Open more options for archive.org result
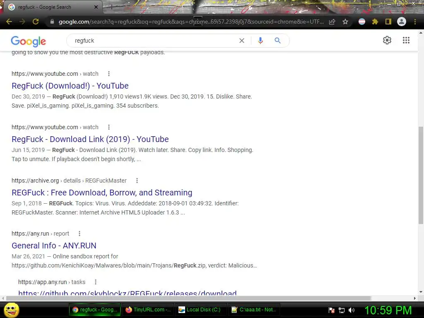Viewport: 424px width, 318px height. click(137, 181)
